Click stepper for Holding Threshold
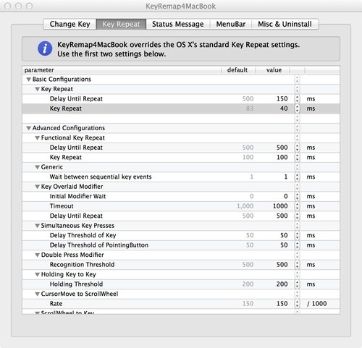 297,284
